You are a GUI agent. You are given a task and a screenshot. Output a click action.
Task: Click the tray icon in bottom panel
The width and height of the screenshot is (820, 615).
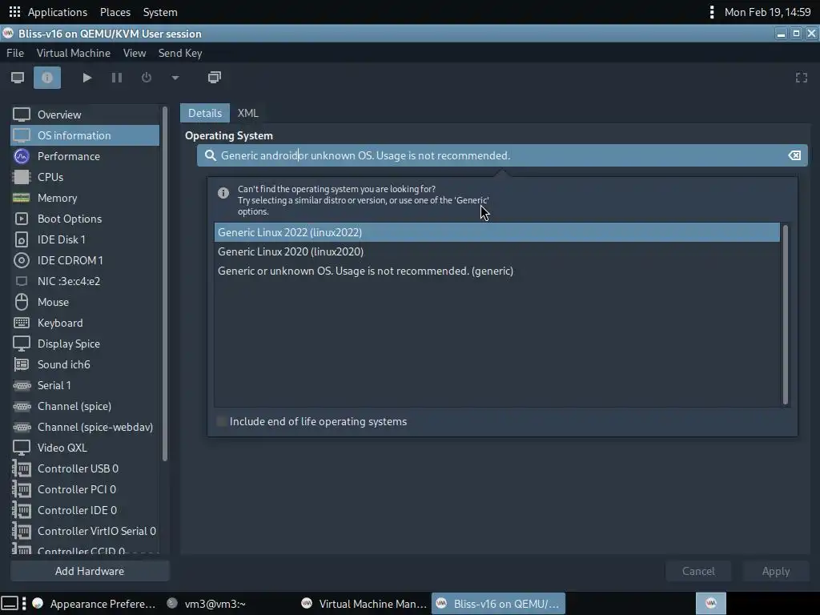pyautogui.click(x=711, y=604)
